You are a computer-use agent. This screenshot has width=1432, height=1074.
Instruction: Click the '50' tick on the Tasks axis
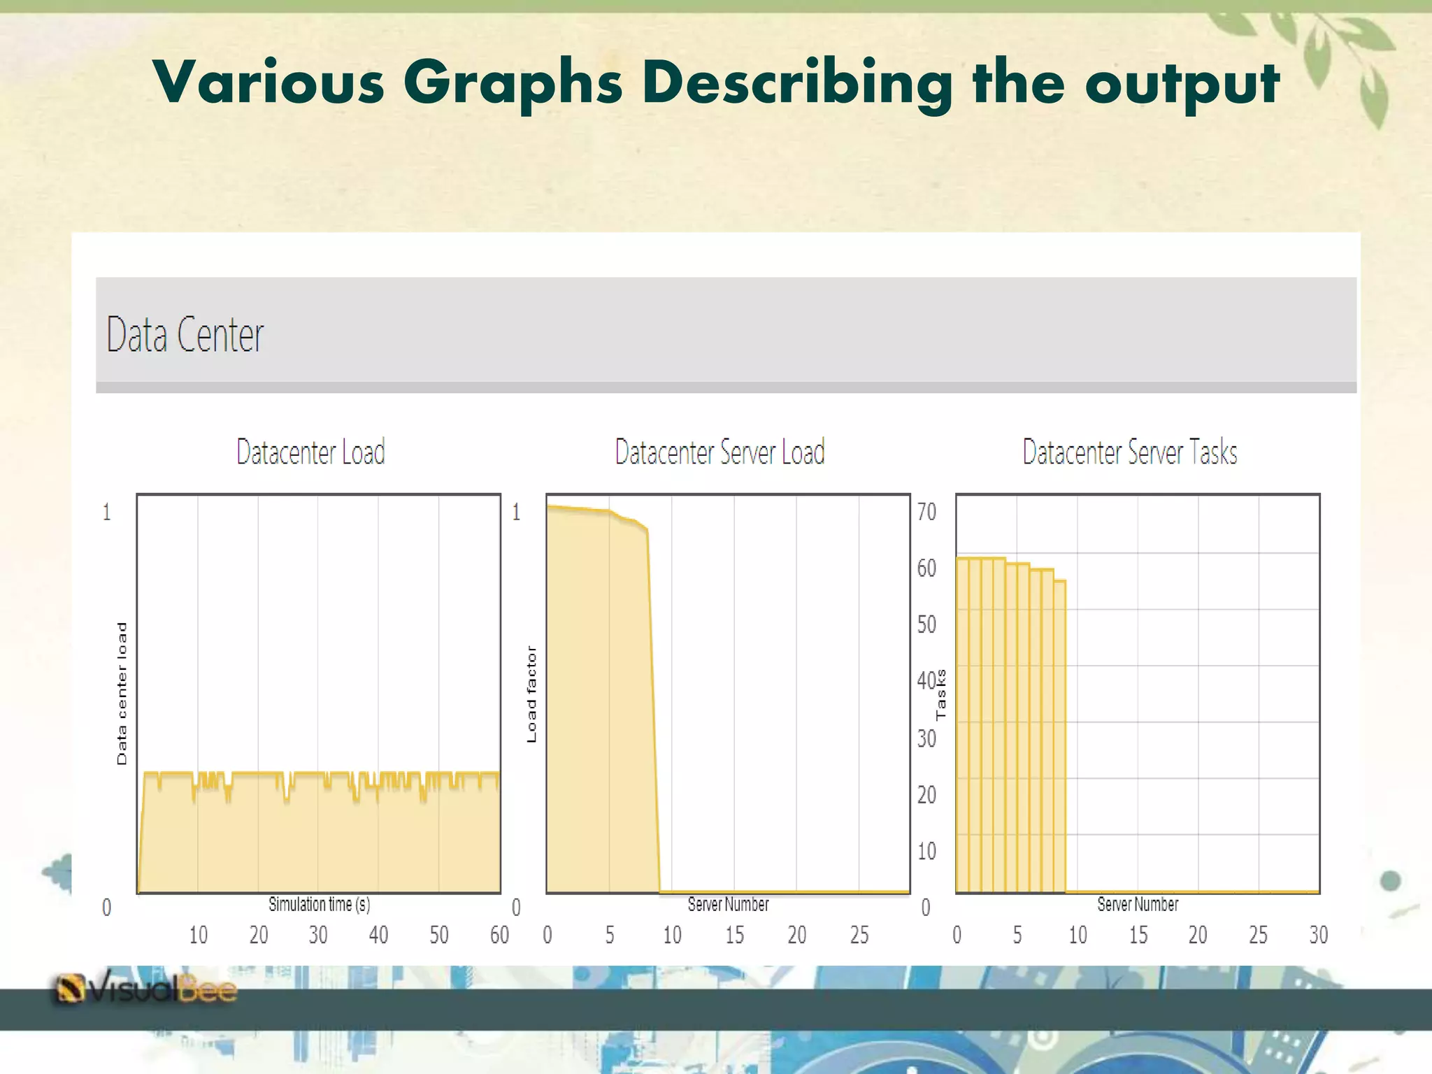(x=926, y=624)
